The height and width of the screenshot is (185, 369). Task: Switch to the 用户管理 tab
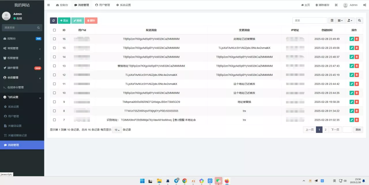(103, 5)
